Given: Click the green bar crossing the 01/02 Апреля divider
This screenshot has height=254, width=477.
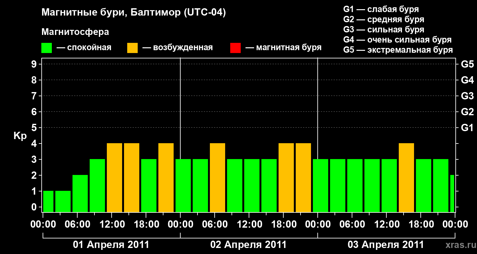Looking at the screenshot, I should point(183,185).
